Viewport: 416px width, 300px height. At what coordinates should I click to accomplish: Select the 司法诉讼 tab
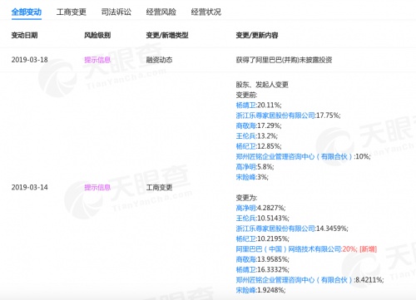[x=116, y=12]
